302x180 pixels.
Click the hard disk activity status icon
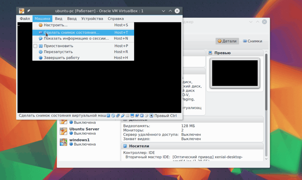[x=109, y=116]
